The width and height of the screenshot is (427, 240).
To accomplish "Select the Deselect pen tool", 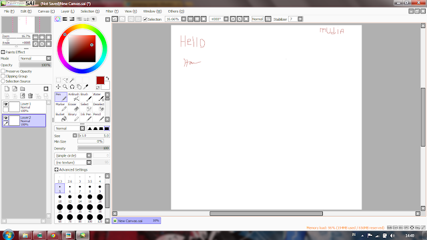I will (x=98, y=107).
